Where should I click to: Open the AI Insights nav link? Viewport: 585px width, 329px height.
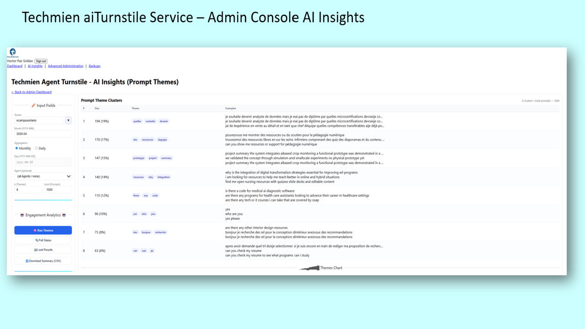coord(35,66)
